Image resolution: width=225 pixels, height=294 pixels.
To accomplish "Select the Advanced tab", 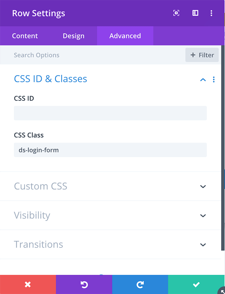I will (125, 36).
